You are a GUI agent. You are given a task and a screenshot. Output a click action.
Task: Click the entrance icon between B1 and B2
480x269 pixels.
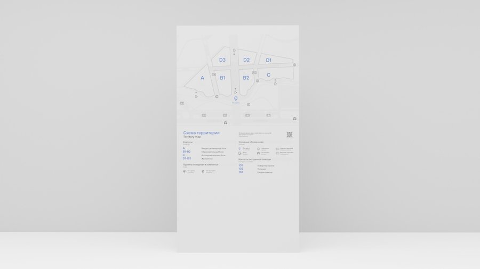[x=235, y=93]
